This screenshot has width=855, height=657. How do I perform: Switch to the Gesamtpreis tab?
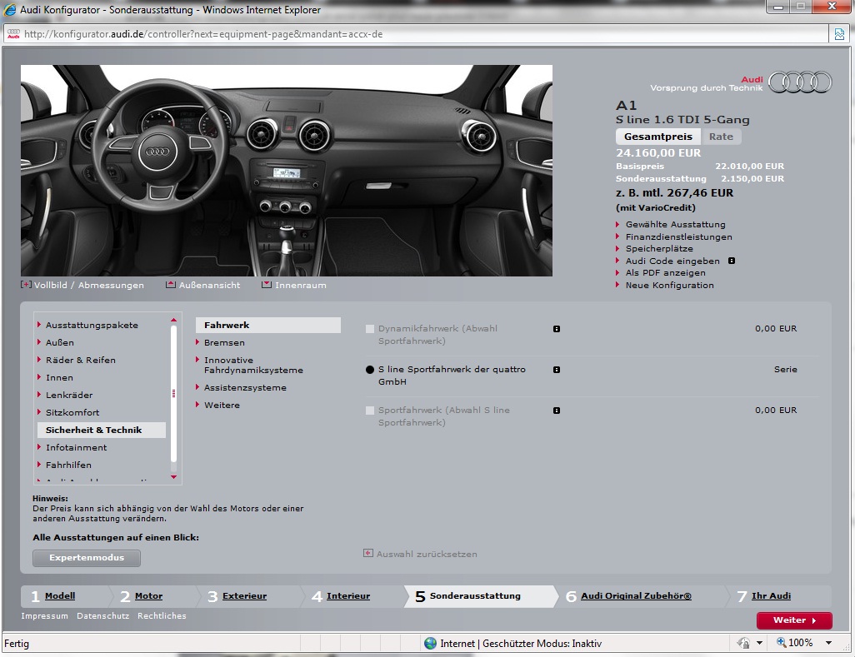coord(658,137)
